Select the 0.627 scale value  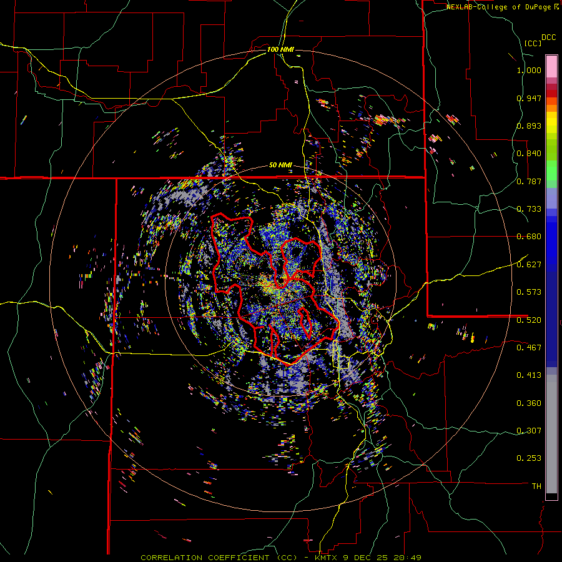point(529,265)
